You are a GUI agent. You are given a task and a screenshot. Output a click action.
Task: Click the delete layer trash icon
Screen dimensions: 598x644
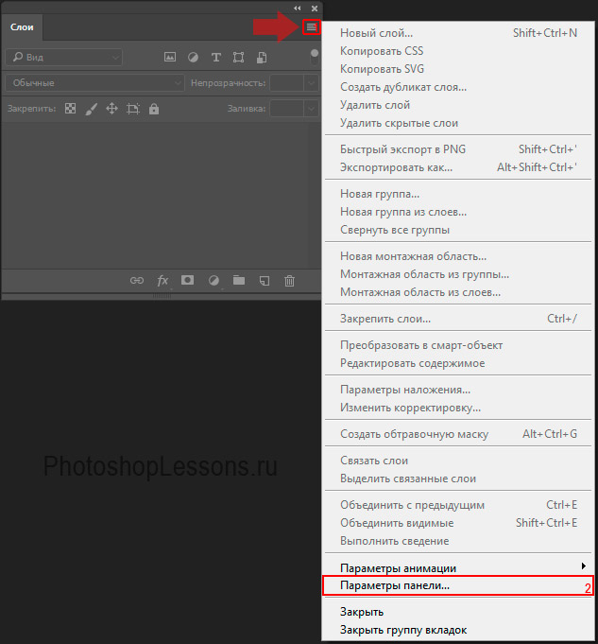(290, 281)
